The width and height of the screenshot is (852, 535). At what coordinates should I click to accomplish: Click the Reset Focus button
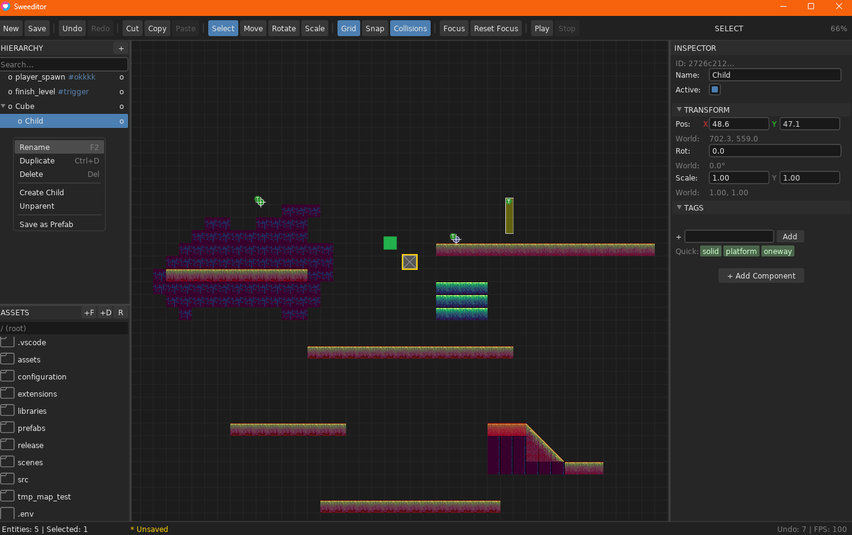tap(496, 29)
